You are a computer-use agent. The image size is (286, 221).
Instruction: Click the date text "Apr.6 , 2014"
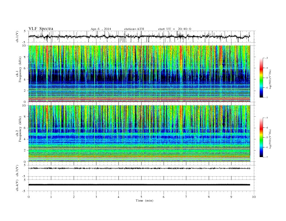click(101, 29)
